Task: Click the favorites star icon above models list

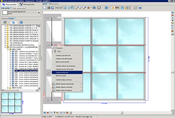Action: click(x=5, y=23)
